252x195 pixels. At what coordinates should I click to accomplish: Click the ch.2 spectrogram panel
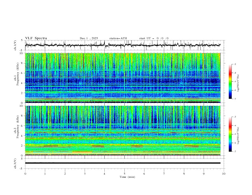(122, 131)
